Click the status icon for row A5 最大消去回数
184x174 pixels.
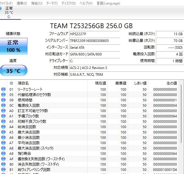(x=3, y=132)
